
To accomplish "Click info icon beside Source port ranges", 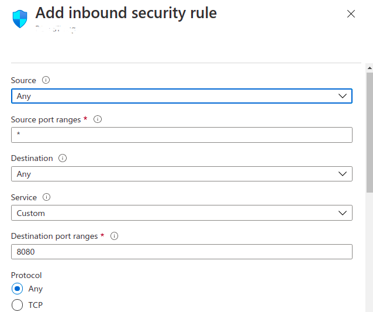I will tap(98, 119).
